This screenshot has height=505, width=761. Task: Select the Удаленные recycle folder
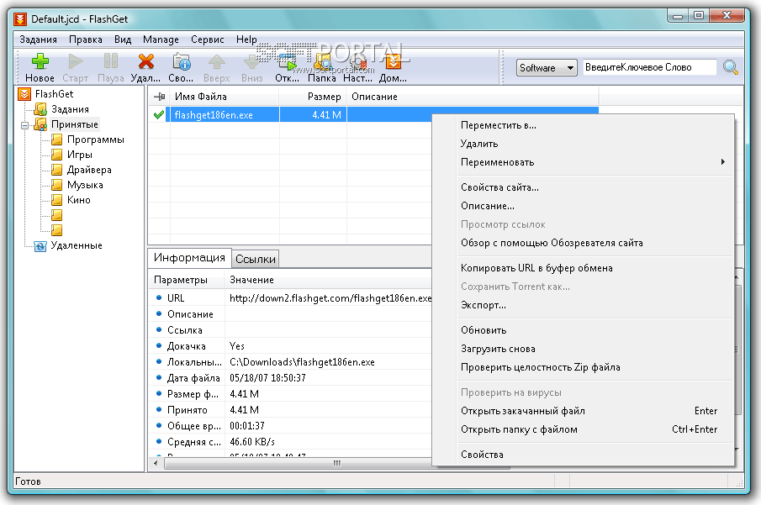77,245
